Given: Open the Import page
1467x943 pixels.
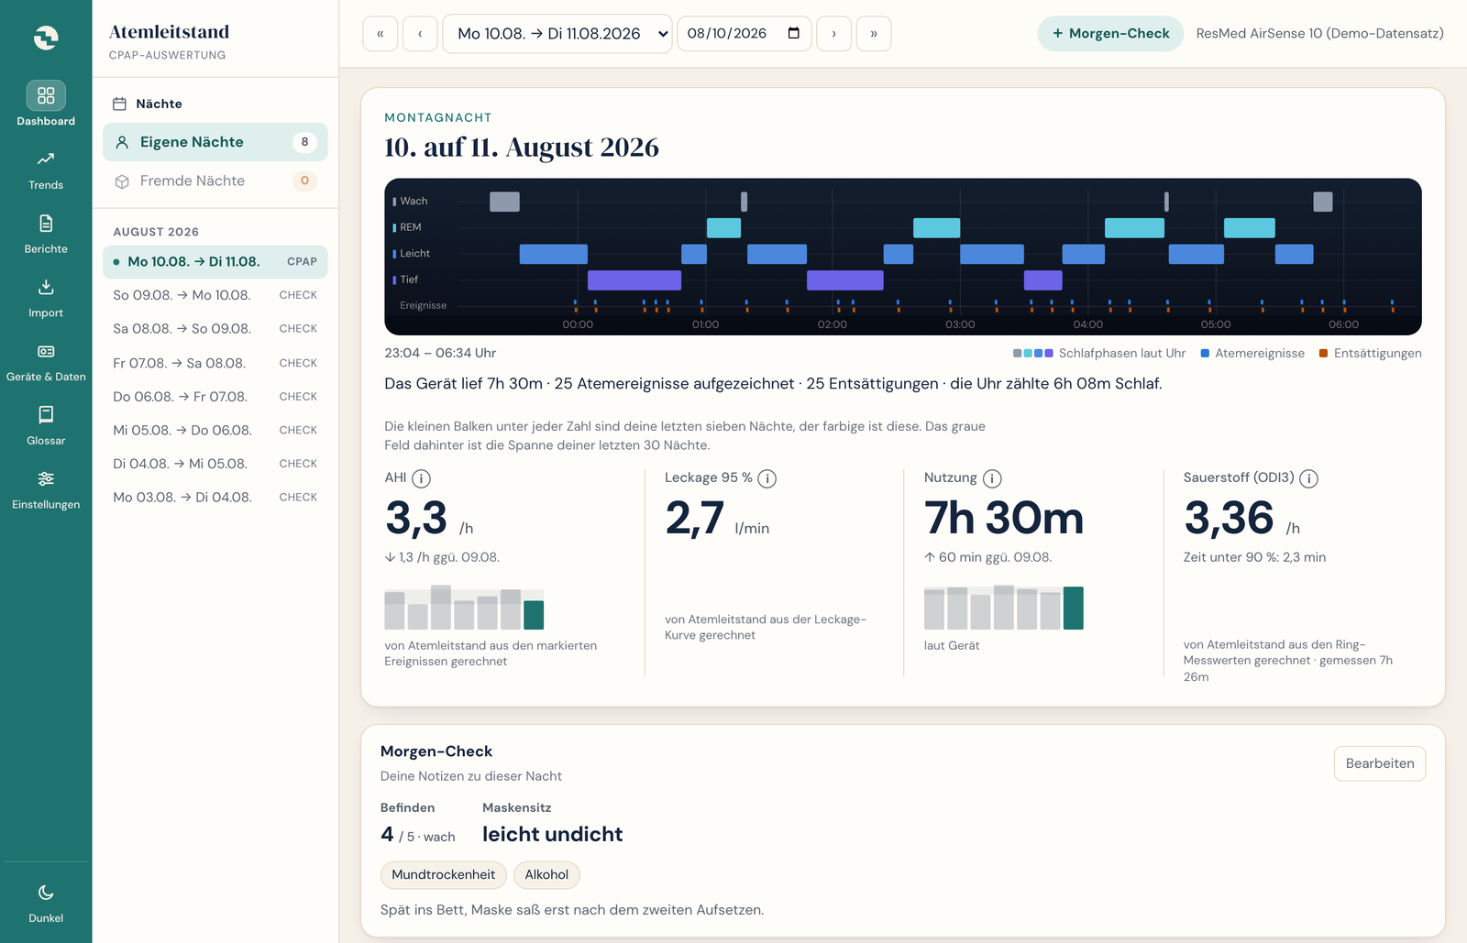Looking at the screenshot, I should [x=46, y=299].
